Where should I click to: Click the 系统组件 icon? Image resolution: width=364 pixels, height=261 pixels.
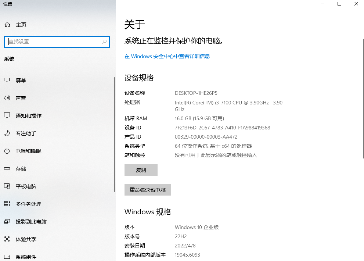[7, 257]
